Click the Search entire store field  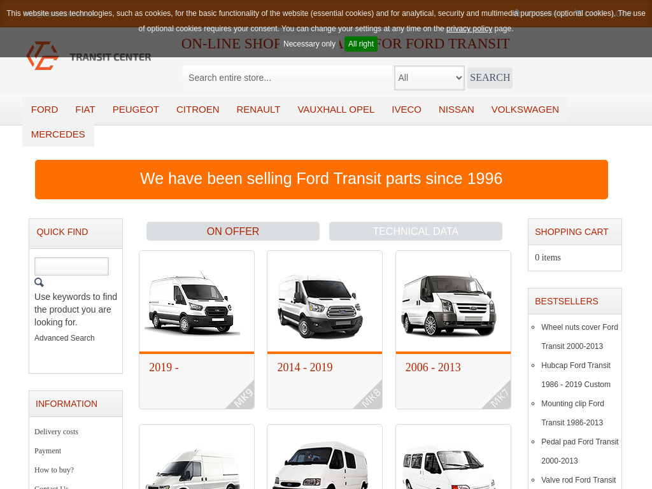287,78
